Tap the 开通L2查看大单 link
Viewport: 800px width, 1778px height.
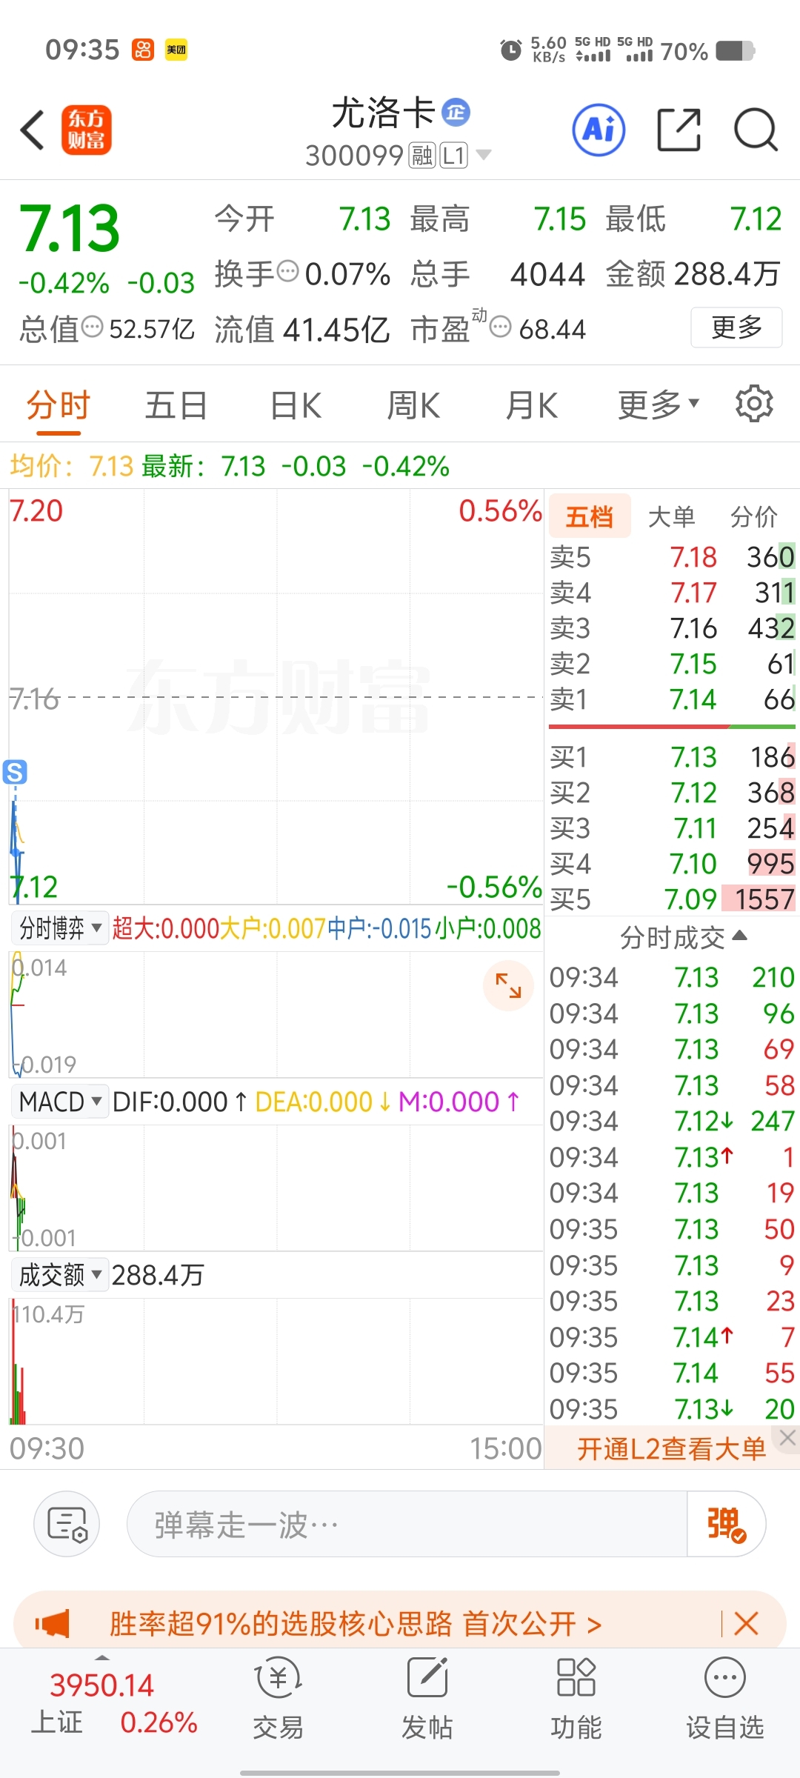coord(671,1448)
